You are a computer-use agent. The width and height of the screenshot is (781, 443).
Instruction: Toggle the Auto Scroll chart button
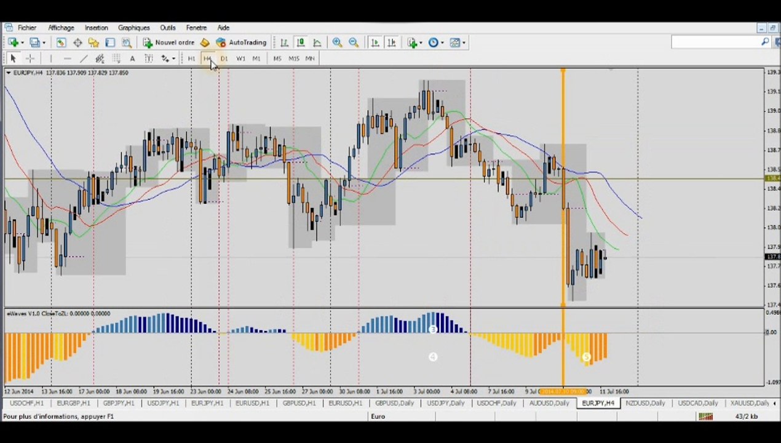(375, 42)
